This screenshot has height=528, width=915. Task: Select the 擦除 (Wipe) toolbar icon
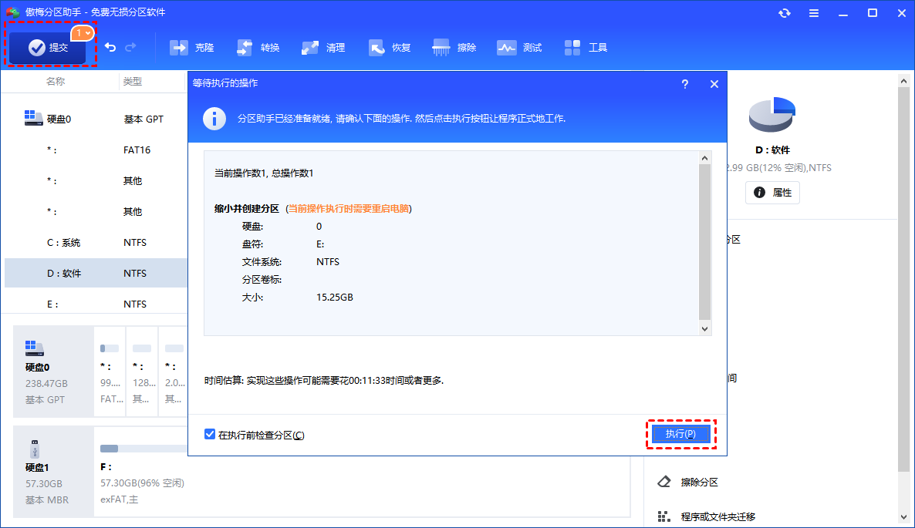pyautogui.click(x=454, y=47)
